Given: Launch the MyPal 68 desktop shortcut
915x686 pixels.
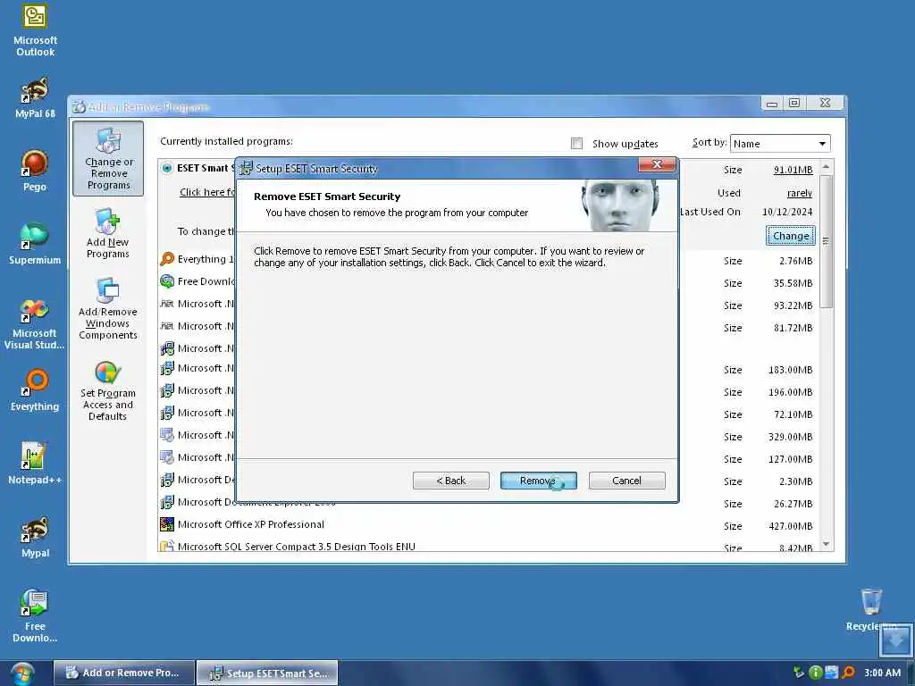Looking at the screenshot, I should click(x=35, y=97).
